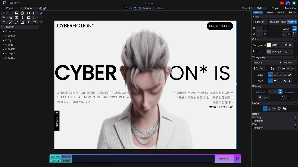This screenshot has height=167, width=298.
Task: Select the Text element tool
Action: pyautogui.click(x=10, y=13)
